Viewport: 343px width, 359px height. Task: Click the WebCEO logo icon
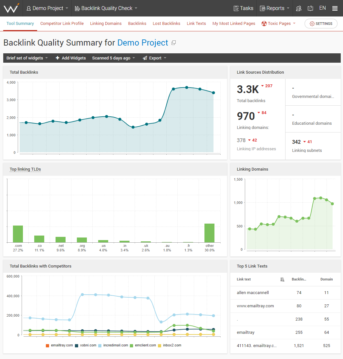(11, 8)
